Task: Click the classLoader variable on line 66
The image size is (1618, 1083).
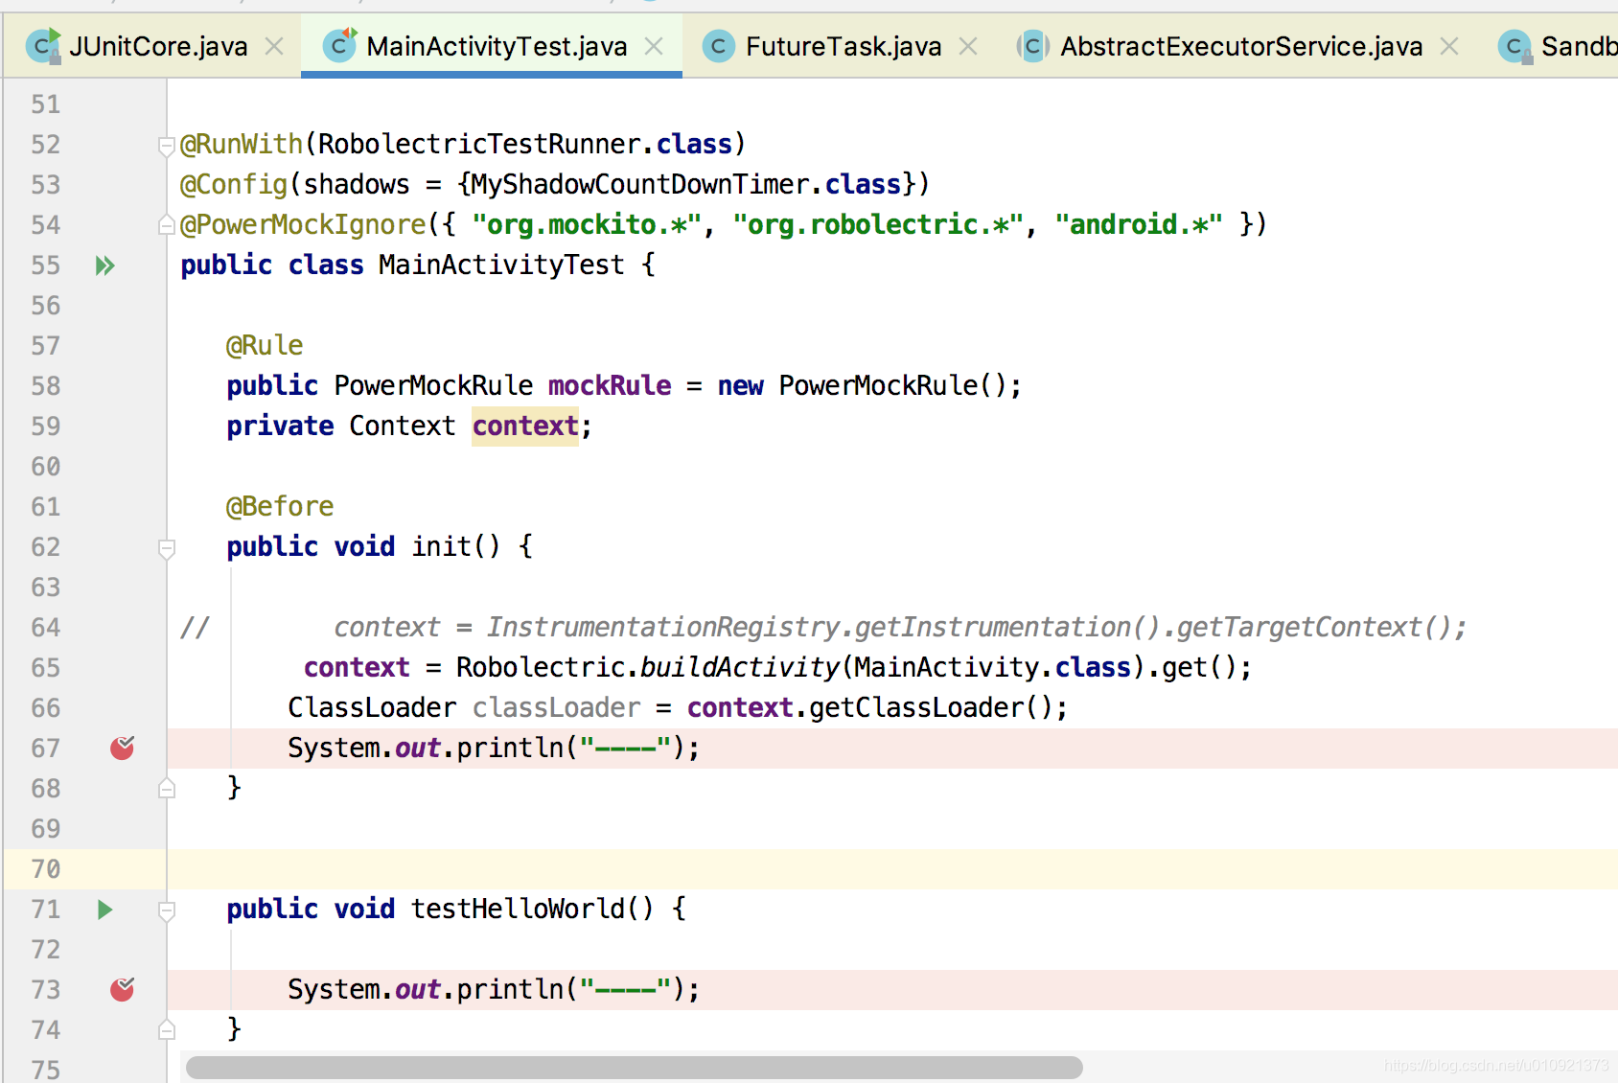Action: point(556,707)
